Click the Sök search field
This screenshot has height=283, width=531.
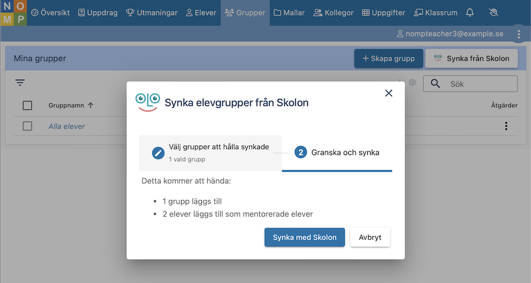click(x=471, y=84)
